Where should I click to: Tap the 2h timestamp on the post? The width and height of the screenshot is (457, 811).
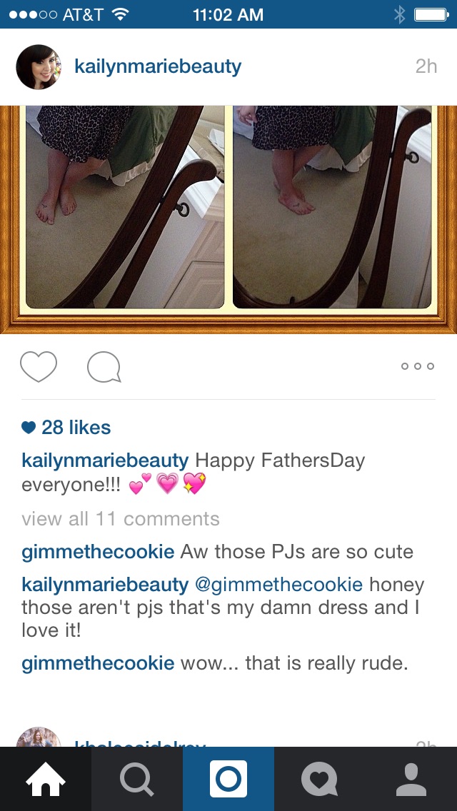click(426, 66)
